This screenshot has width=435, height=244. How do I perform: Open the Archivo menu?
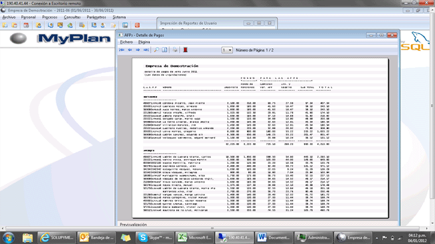(x=9, y=17)
